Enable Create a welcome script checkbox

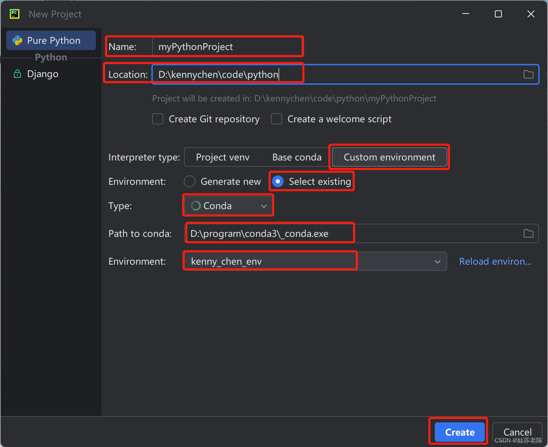pyautogui.click(x=276, y=119)
